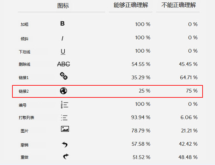215x165 pixels.
Task: Click the 75 % value in 链接2 row
Action: point(192,91)
